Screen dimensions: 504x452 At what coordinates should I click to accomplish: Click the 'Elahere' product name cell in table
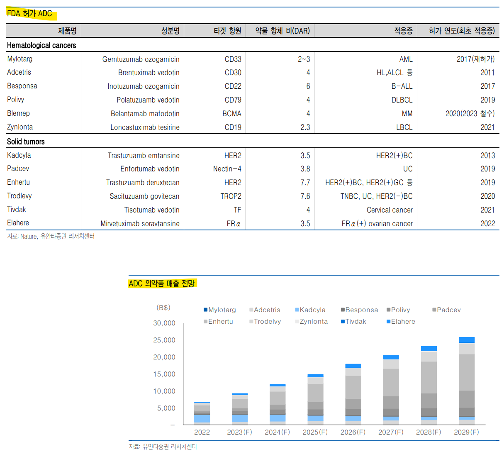pyautogui.click(x=18, y=223)
